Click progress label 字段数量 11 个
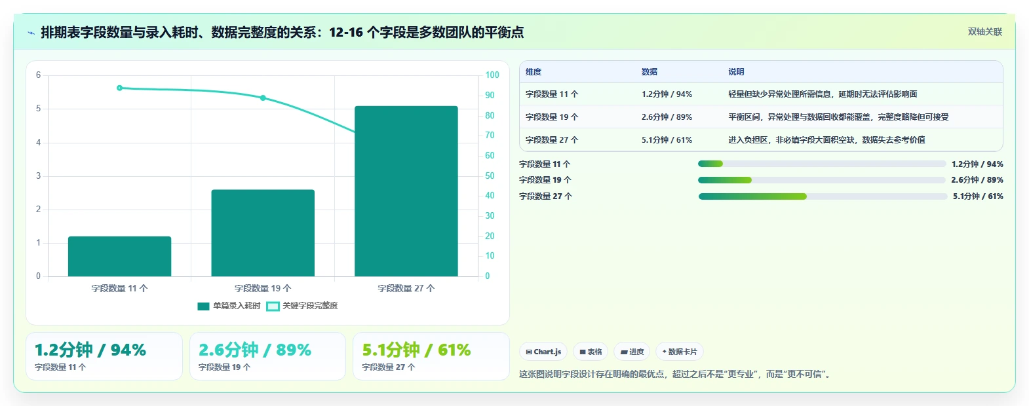This screenshot has width=1029, height=406. tap(545, 164)
